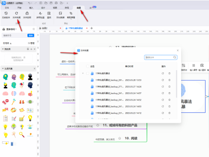Collapse the branch at node 11 toggle
209x157 pixels.
click(98, 125)
